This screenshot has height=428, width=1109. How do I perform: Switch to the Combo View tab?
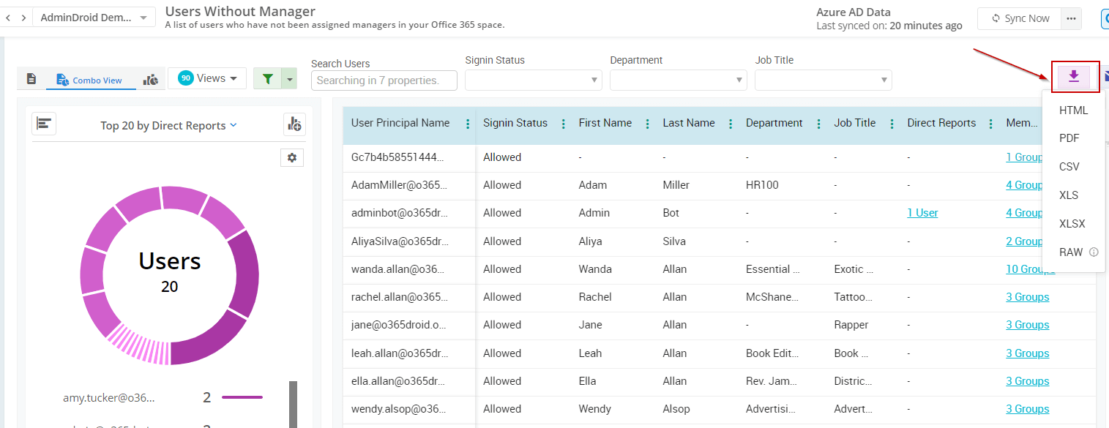coord(90,78)
